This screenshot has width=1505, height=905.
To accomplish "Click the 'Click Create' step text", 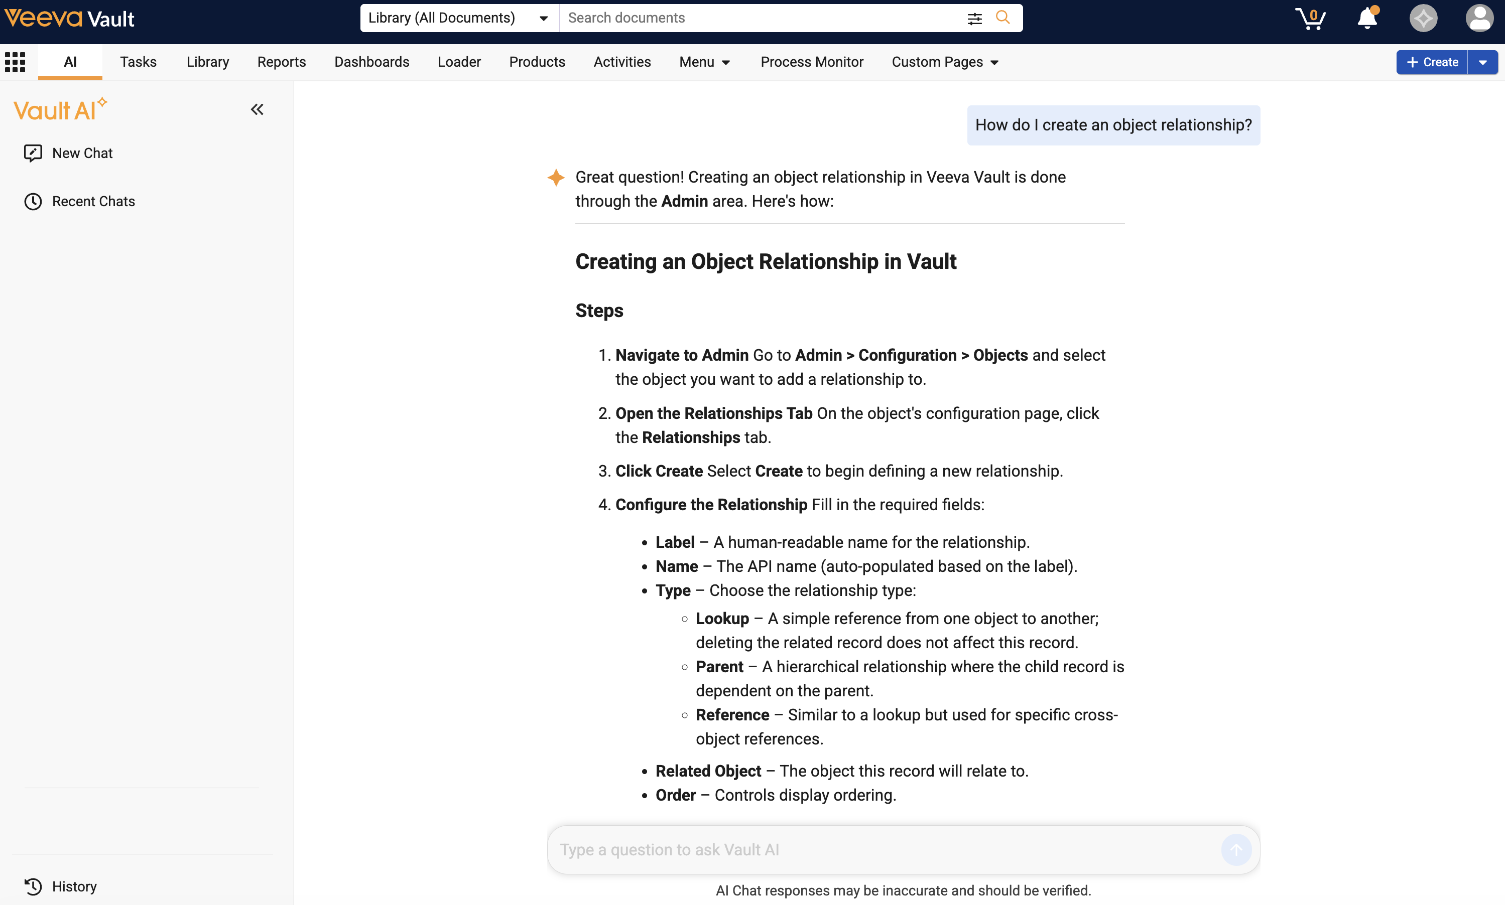I will 659,471.
